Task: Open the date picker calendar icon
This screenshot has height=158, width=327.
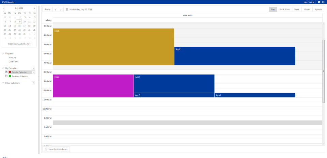Action: [x=67, y=10]
